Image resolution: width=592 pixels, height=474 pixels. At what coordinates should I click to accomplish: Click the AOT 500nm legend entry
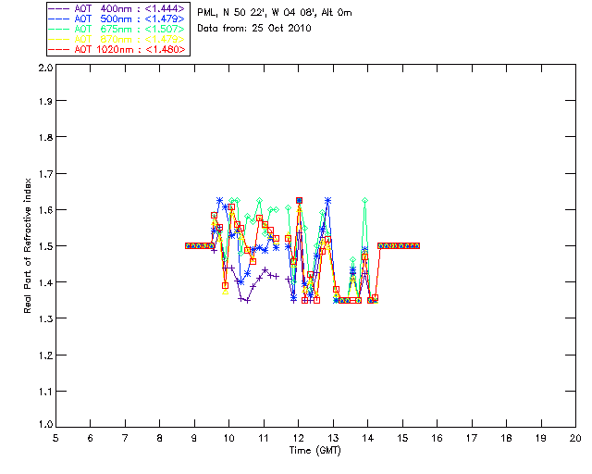pos(117,19)
